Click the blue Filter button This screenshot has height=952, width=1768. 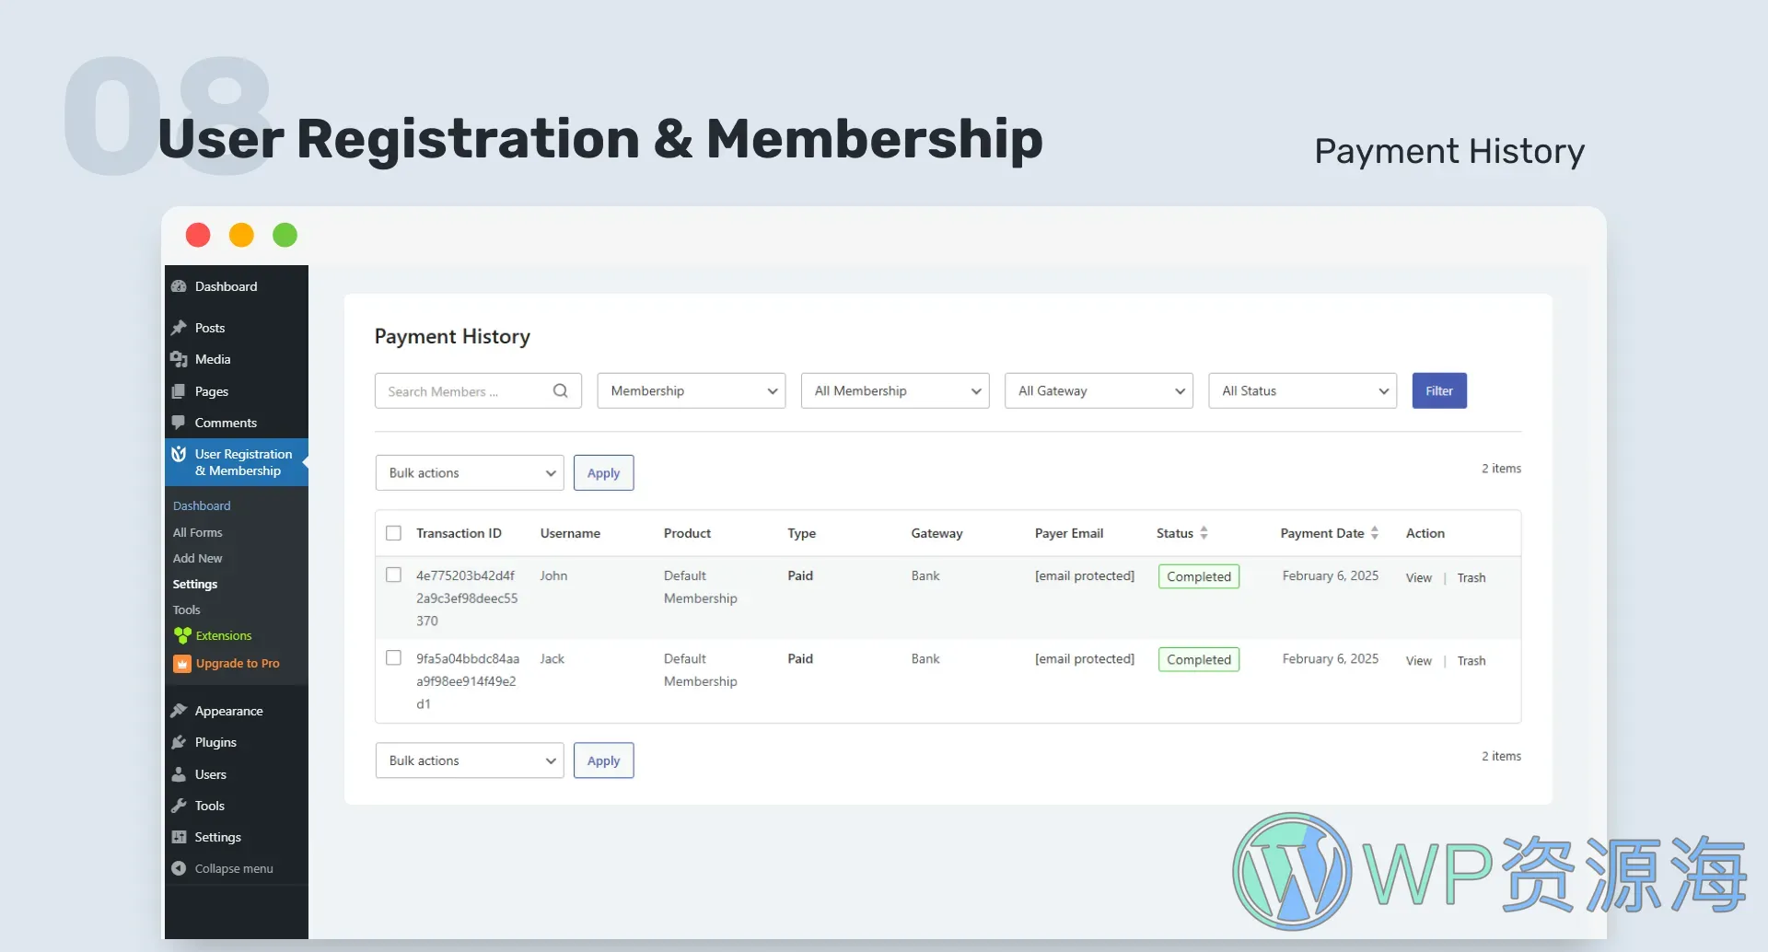1439,390
